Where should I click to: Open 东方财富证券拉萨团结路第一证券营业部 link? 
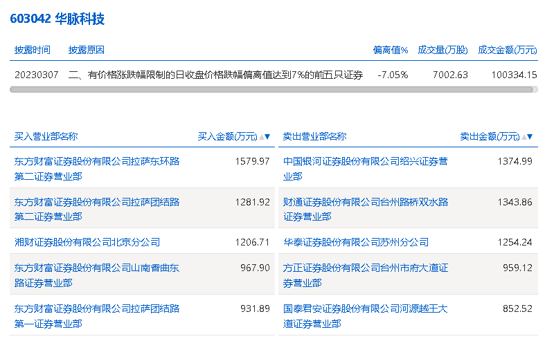click(97, 316)
